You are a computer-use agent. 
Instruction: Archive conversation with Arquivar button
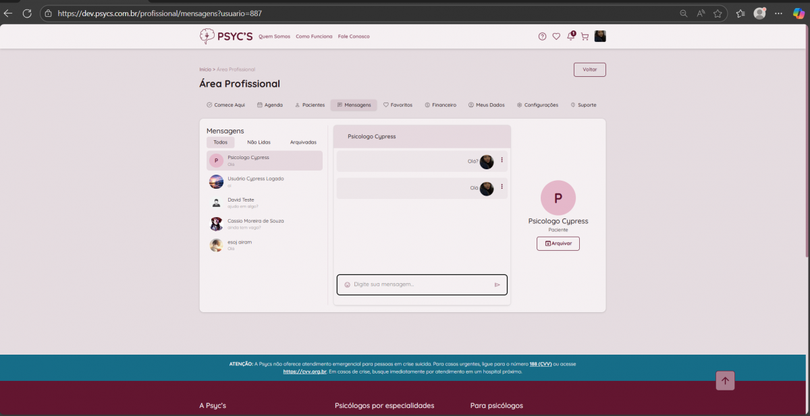(x=558, y=243)
